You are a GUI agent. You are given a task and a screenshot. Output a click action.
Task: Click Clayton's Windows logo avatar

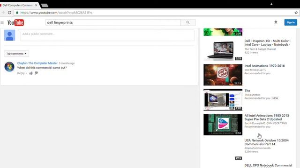[9, 67]
